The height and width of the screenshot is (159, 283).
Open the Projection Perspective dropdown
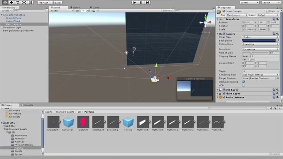(x=260, y=49)
